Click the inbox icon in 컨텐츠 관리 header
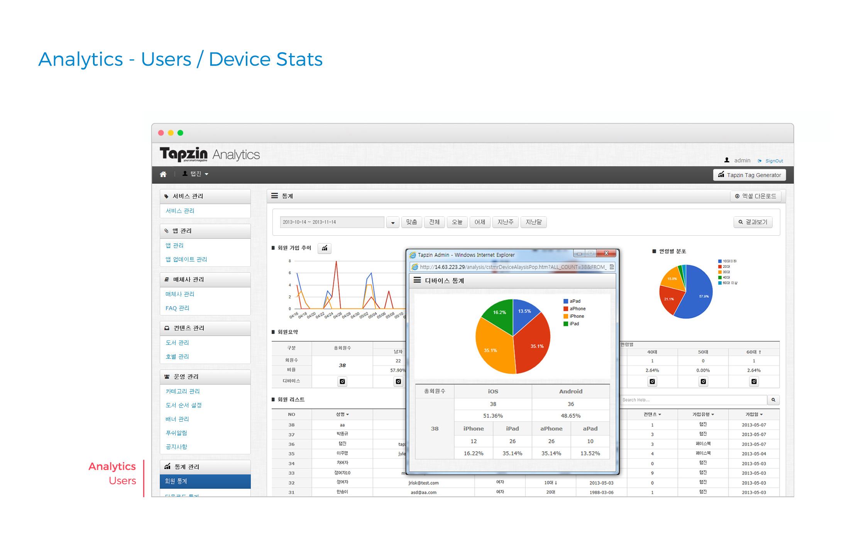849x540 pixels. [x=167, y=328]
